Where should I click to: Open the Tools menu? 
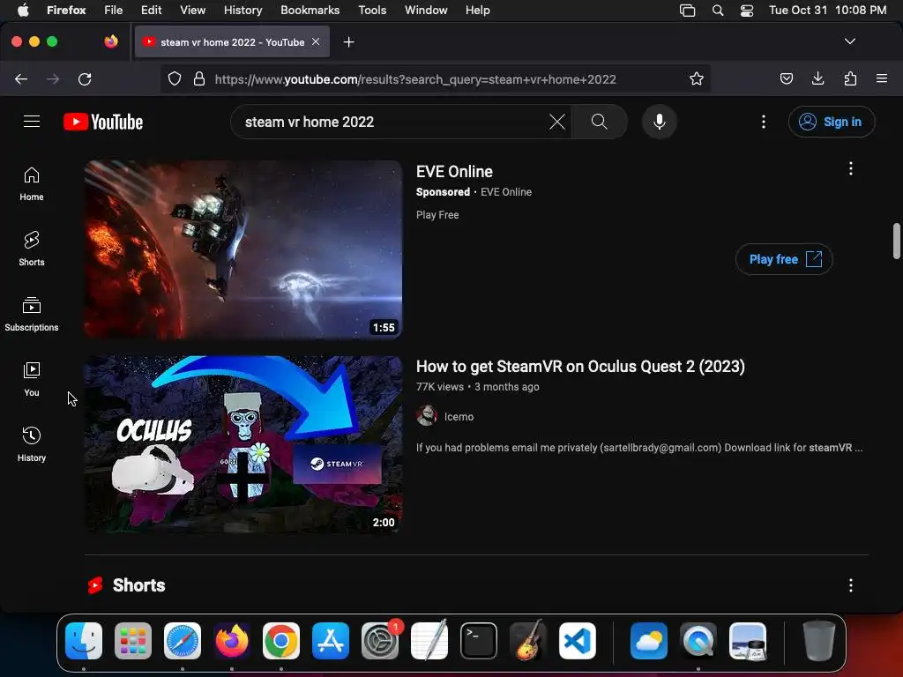[x=372, y=11]
